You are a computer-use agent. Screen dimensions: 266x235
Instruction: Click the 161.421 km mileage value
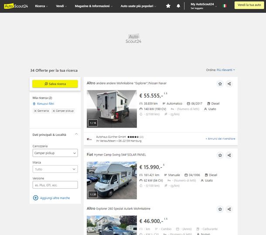151,175
